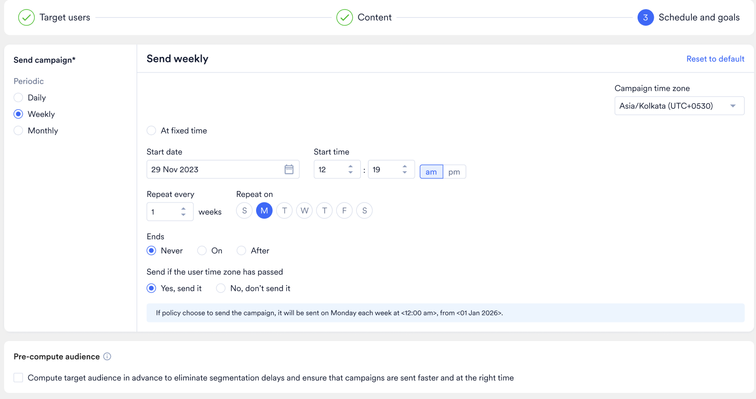756x399 pixels.
Task: Click the start time minute field
Action: coord(391,169)
